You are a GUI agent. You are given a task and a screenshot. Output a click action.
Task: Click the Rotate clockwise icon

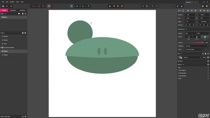[x=122, y=6]
